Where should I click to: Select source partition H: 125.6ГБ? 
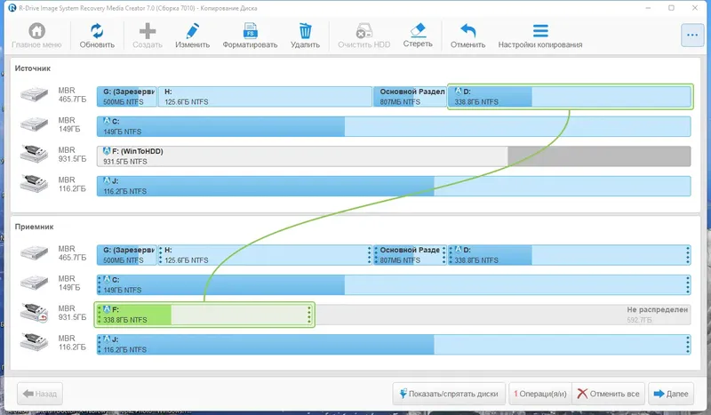click(265, 97)
